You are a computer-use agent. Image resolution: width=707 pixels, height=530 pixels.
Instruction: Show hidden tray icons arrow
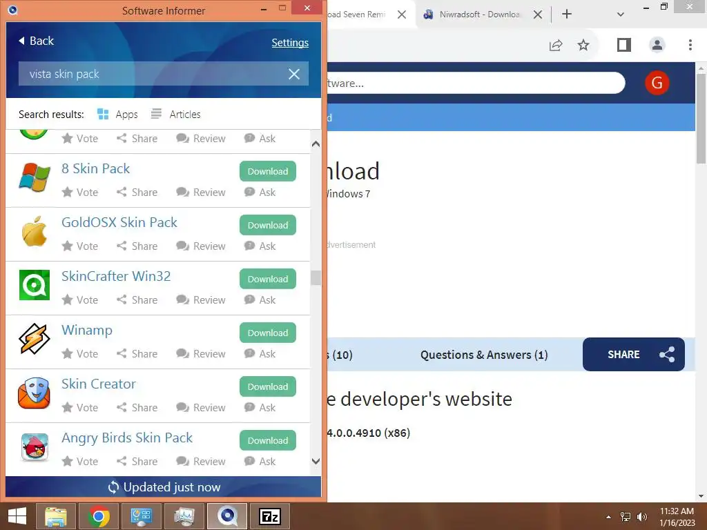[608, 517]
